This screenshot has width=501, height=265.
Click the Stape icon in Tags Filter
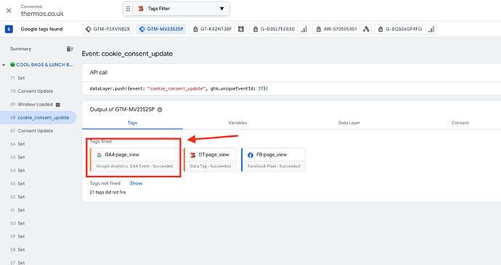pyautogui.click(x=141, y=9)
